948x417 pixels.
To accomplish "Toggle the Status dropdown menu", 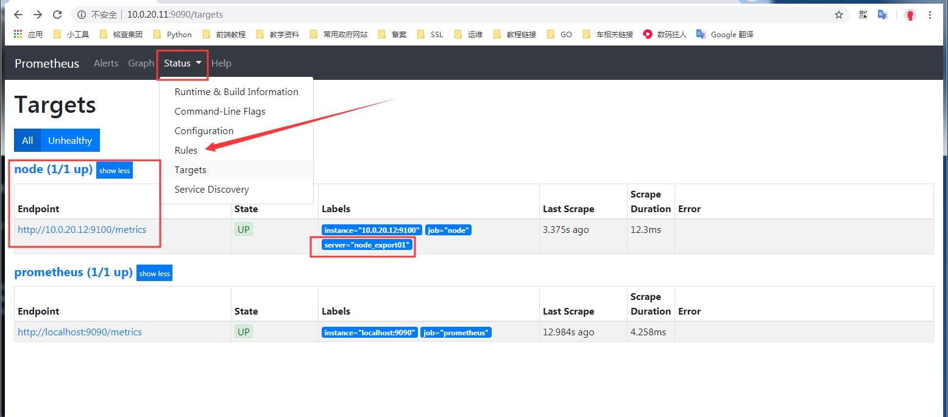I will [182, 63].
